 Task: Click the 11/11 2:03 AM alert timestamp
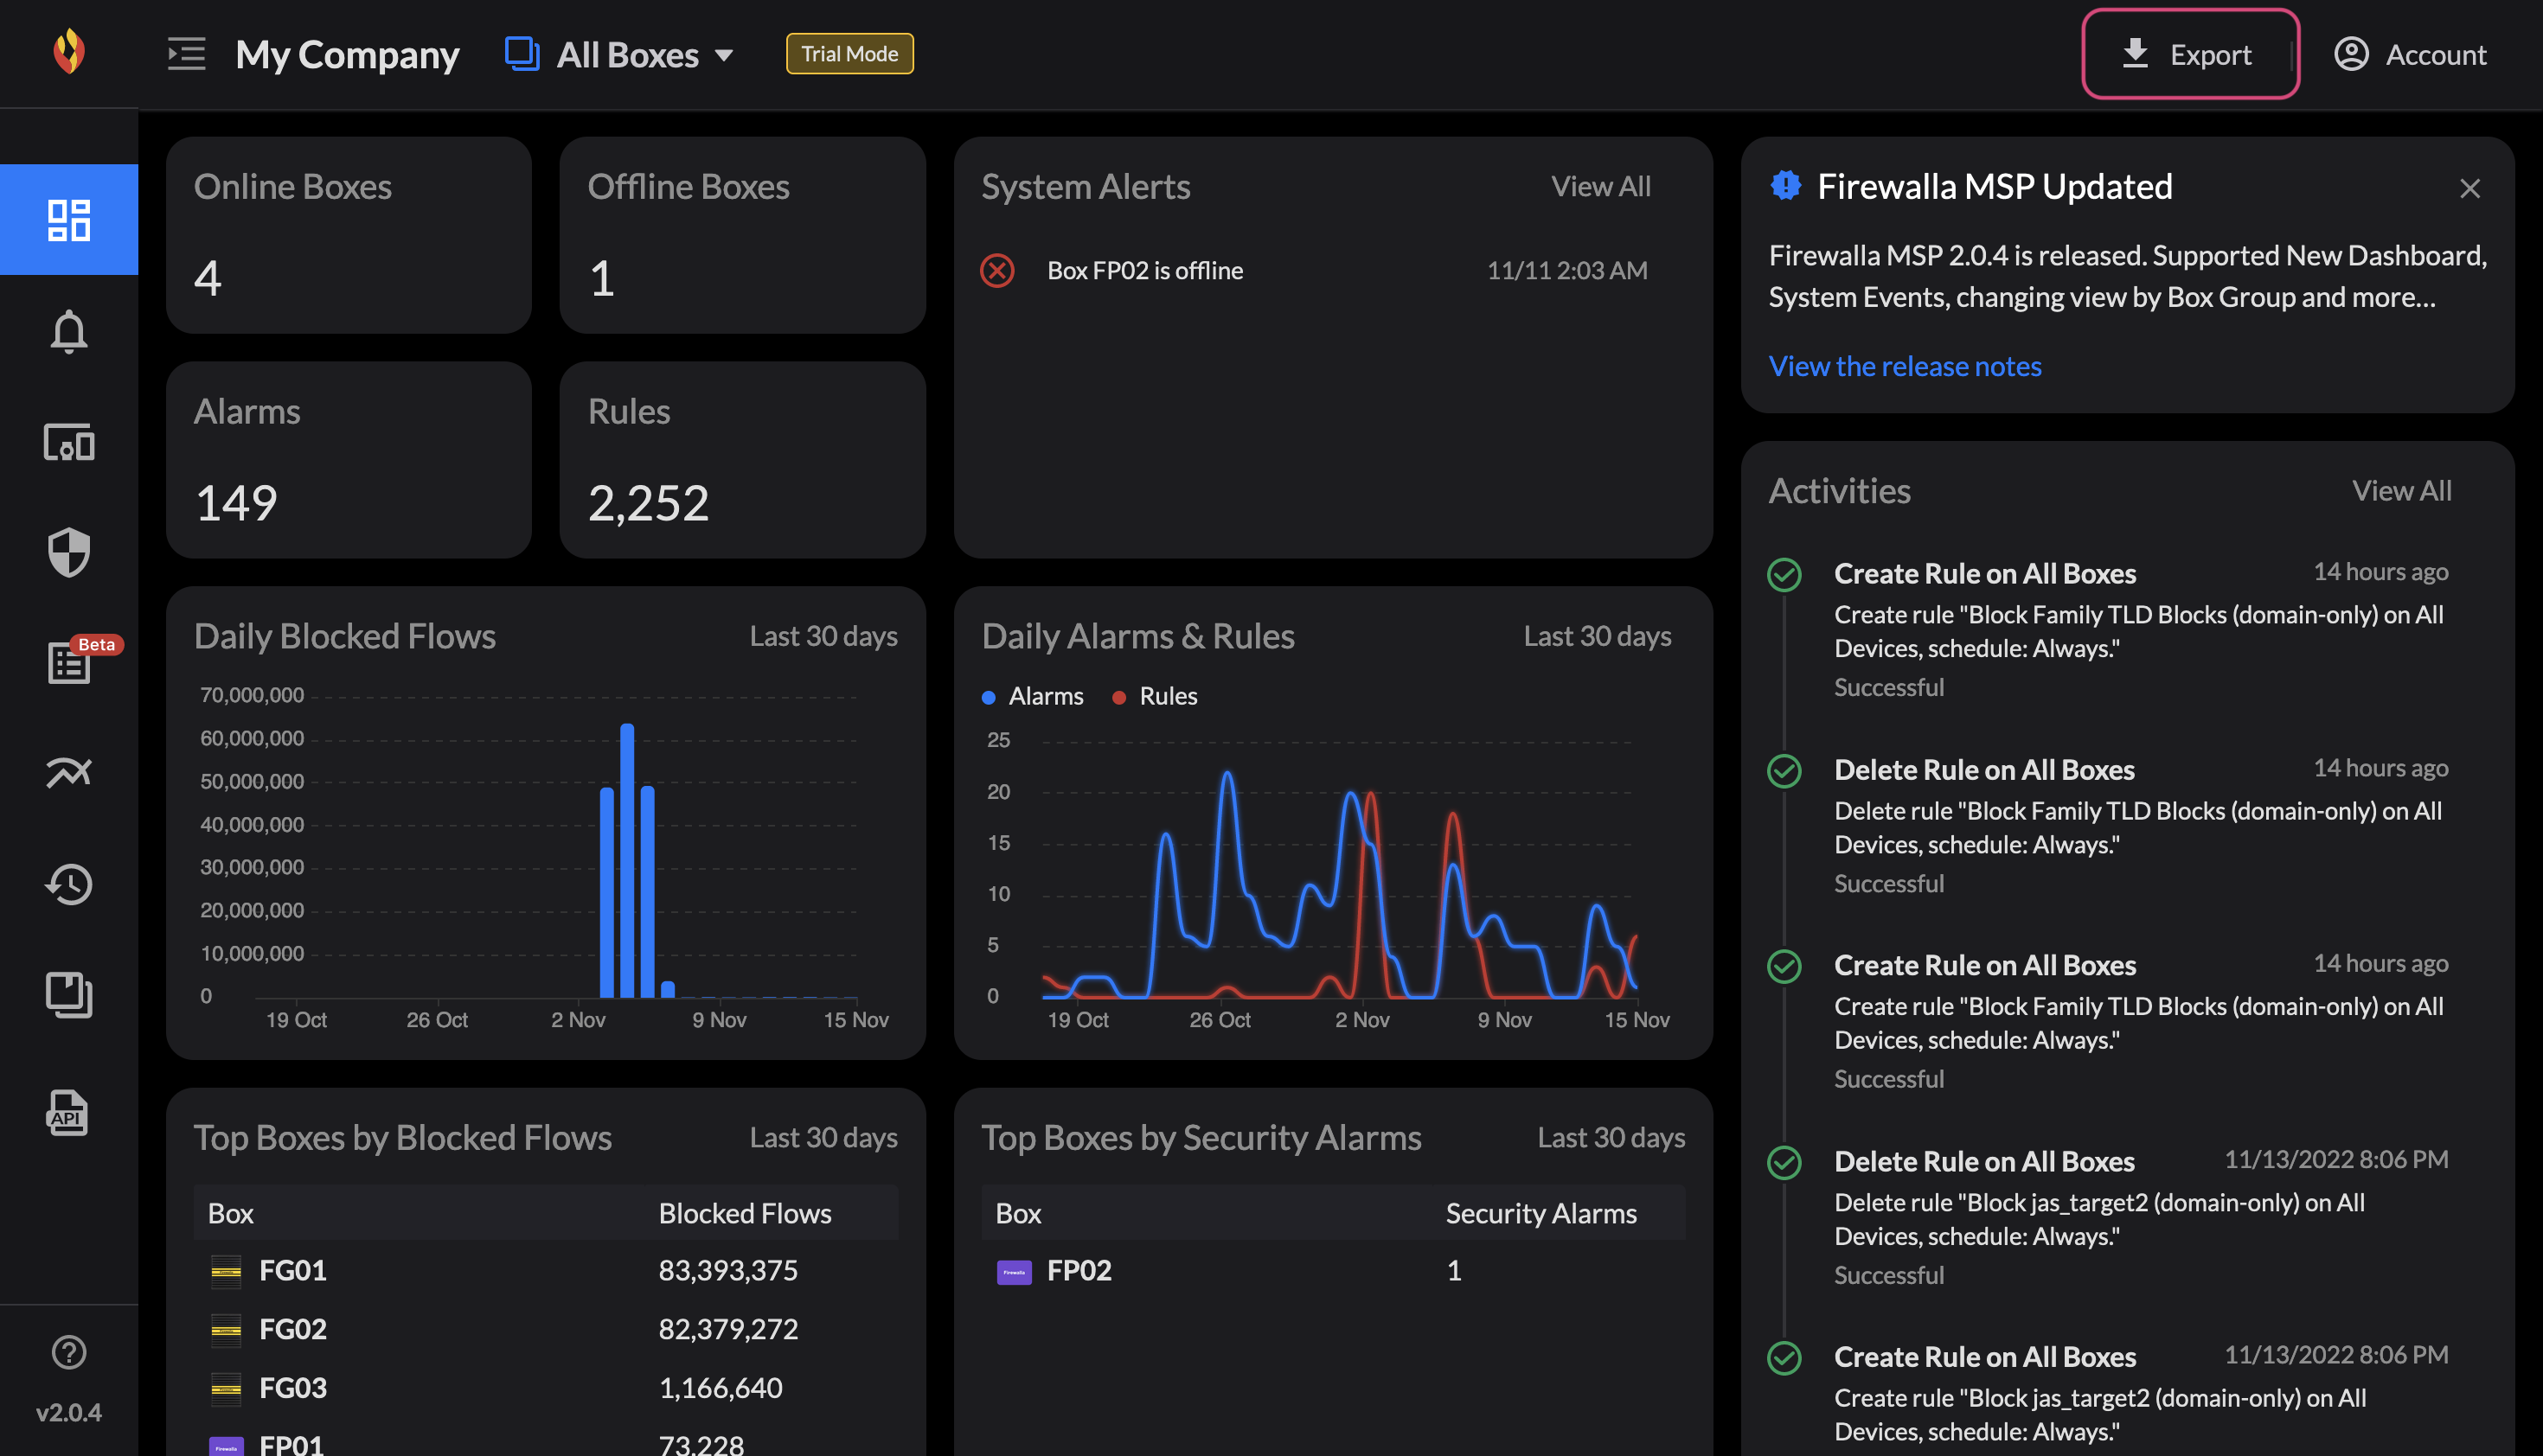pos(1566,270)
